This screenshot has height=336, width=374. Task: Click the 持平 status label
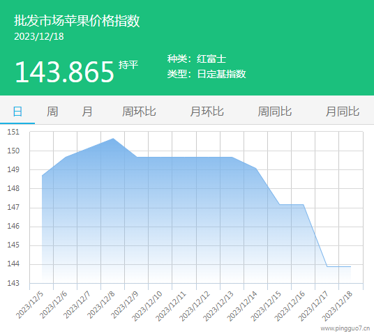click(x=128, y=65)
